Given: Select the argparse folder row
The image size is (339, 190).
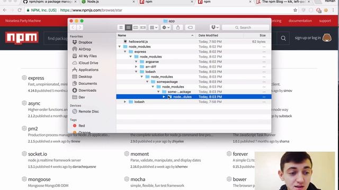Looking at the screenshot, I should click(x=193, y=62).
